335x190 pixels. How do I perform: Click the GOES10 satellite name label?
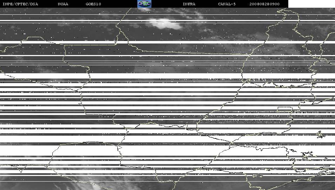(93, 4)
